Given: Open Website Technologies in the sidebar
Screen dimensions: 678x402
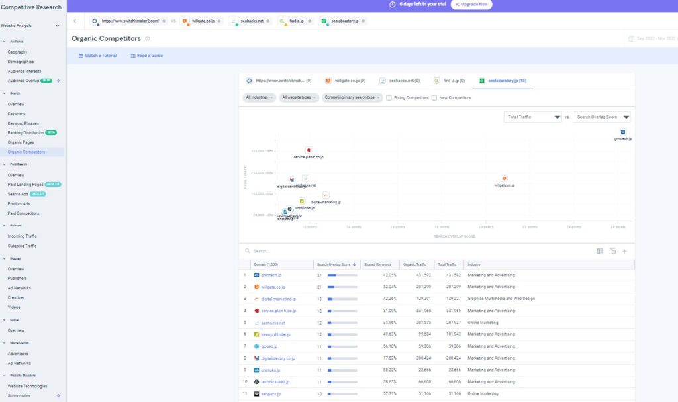Looking at the screenshot, I should coord(27,386).
